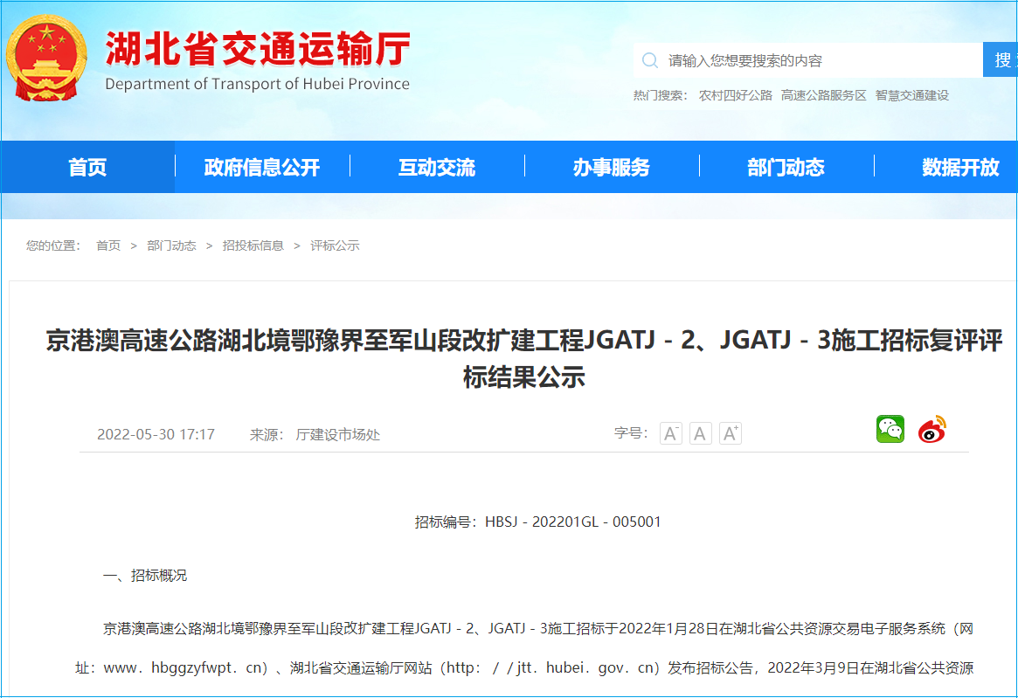Image resolution: width=1018 pixels, height=698 pixels.
Task: Open 招投标信息 breadcrumb link
Action: [253, 245]
